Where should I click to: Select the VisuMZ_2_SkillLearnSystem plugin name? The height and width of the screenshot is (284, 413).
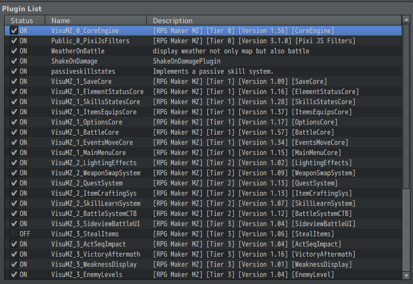(x=96, y=203)
